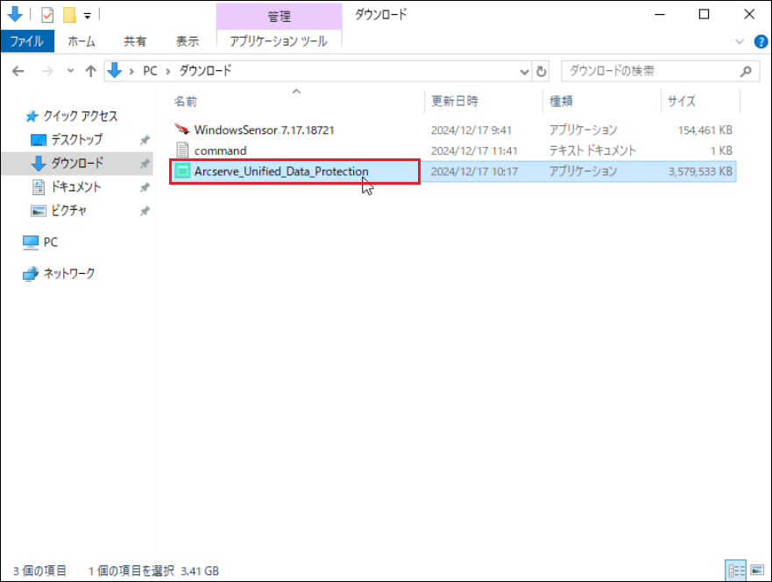772x582 pixels.
Task: Click the star icon of クイック アクセス
Action: coord(32,116)
